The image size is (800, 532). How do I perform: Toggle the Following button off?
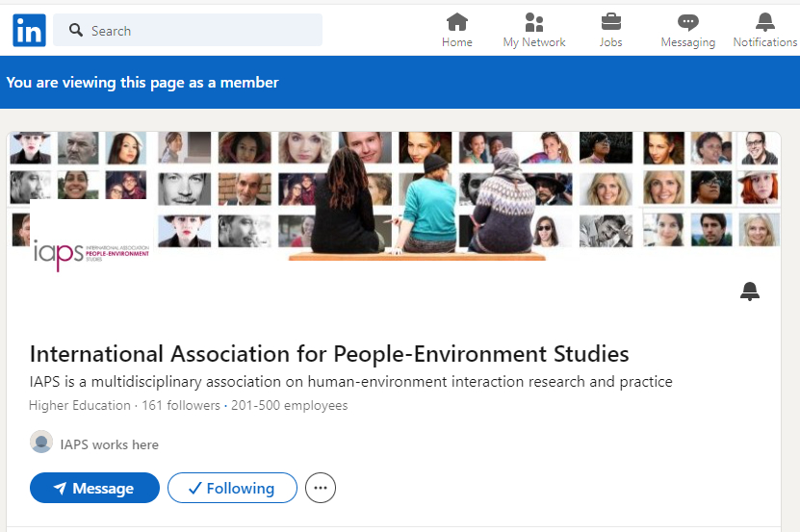tap(232, 489)
